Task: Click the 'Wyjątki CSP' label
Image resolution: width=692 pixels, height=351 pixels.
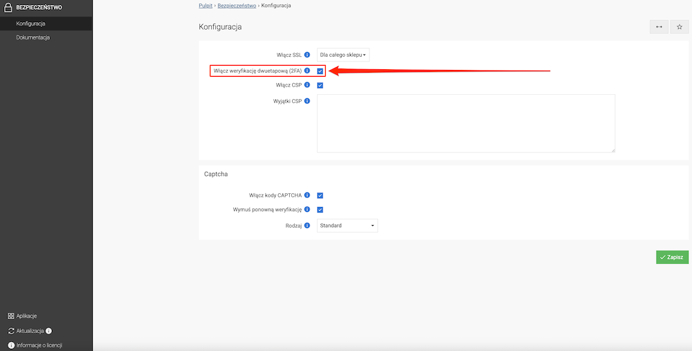Action: point(288,101)
